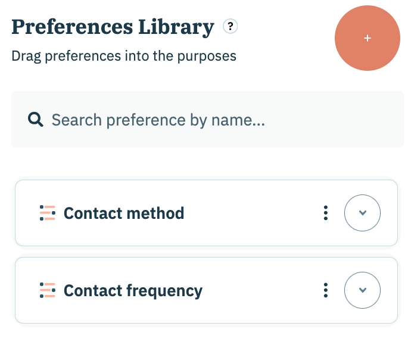411x339 pixels.
Task: Expand the Contact method preference
Action: 362,213
